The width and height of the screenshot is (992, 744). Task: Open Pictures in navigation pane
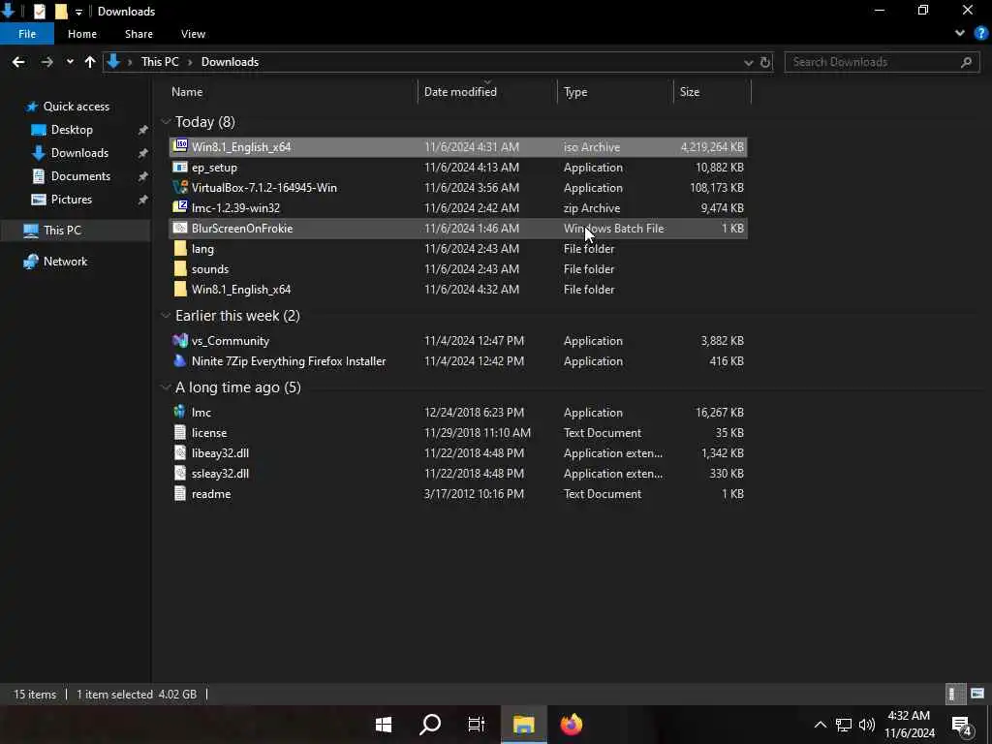72,200
